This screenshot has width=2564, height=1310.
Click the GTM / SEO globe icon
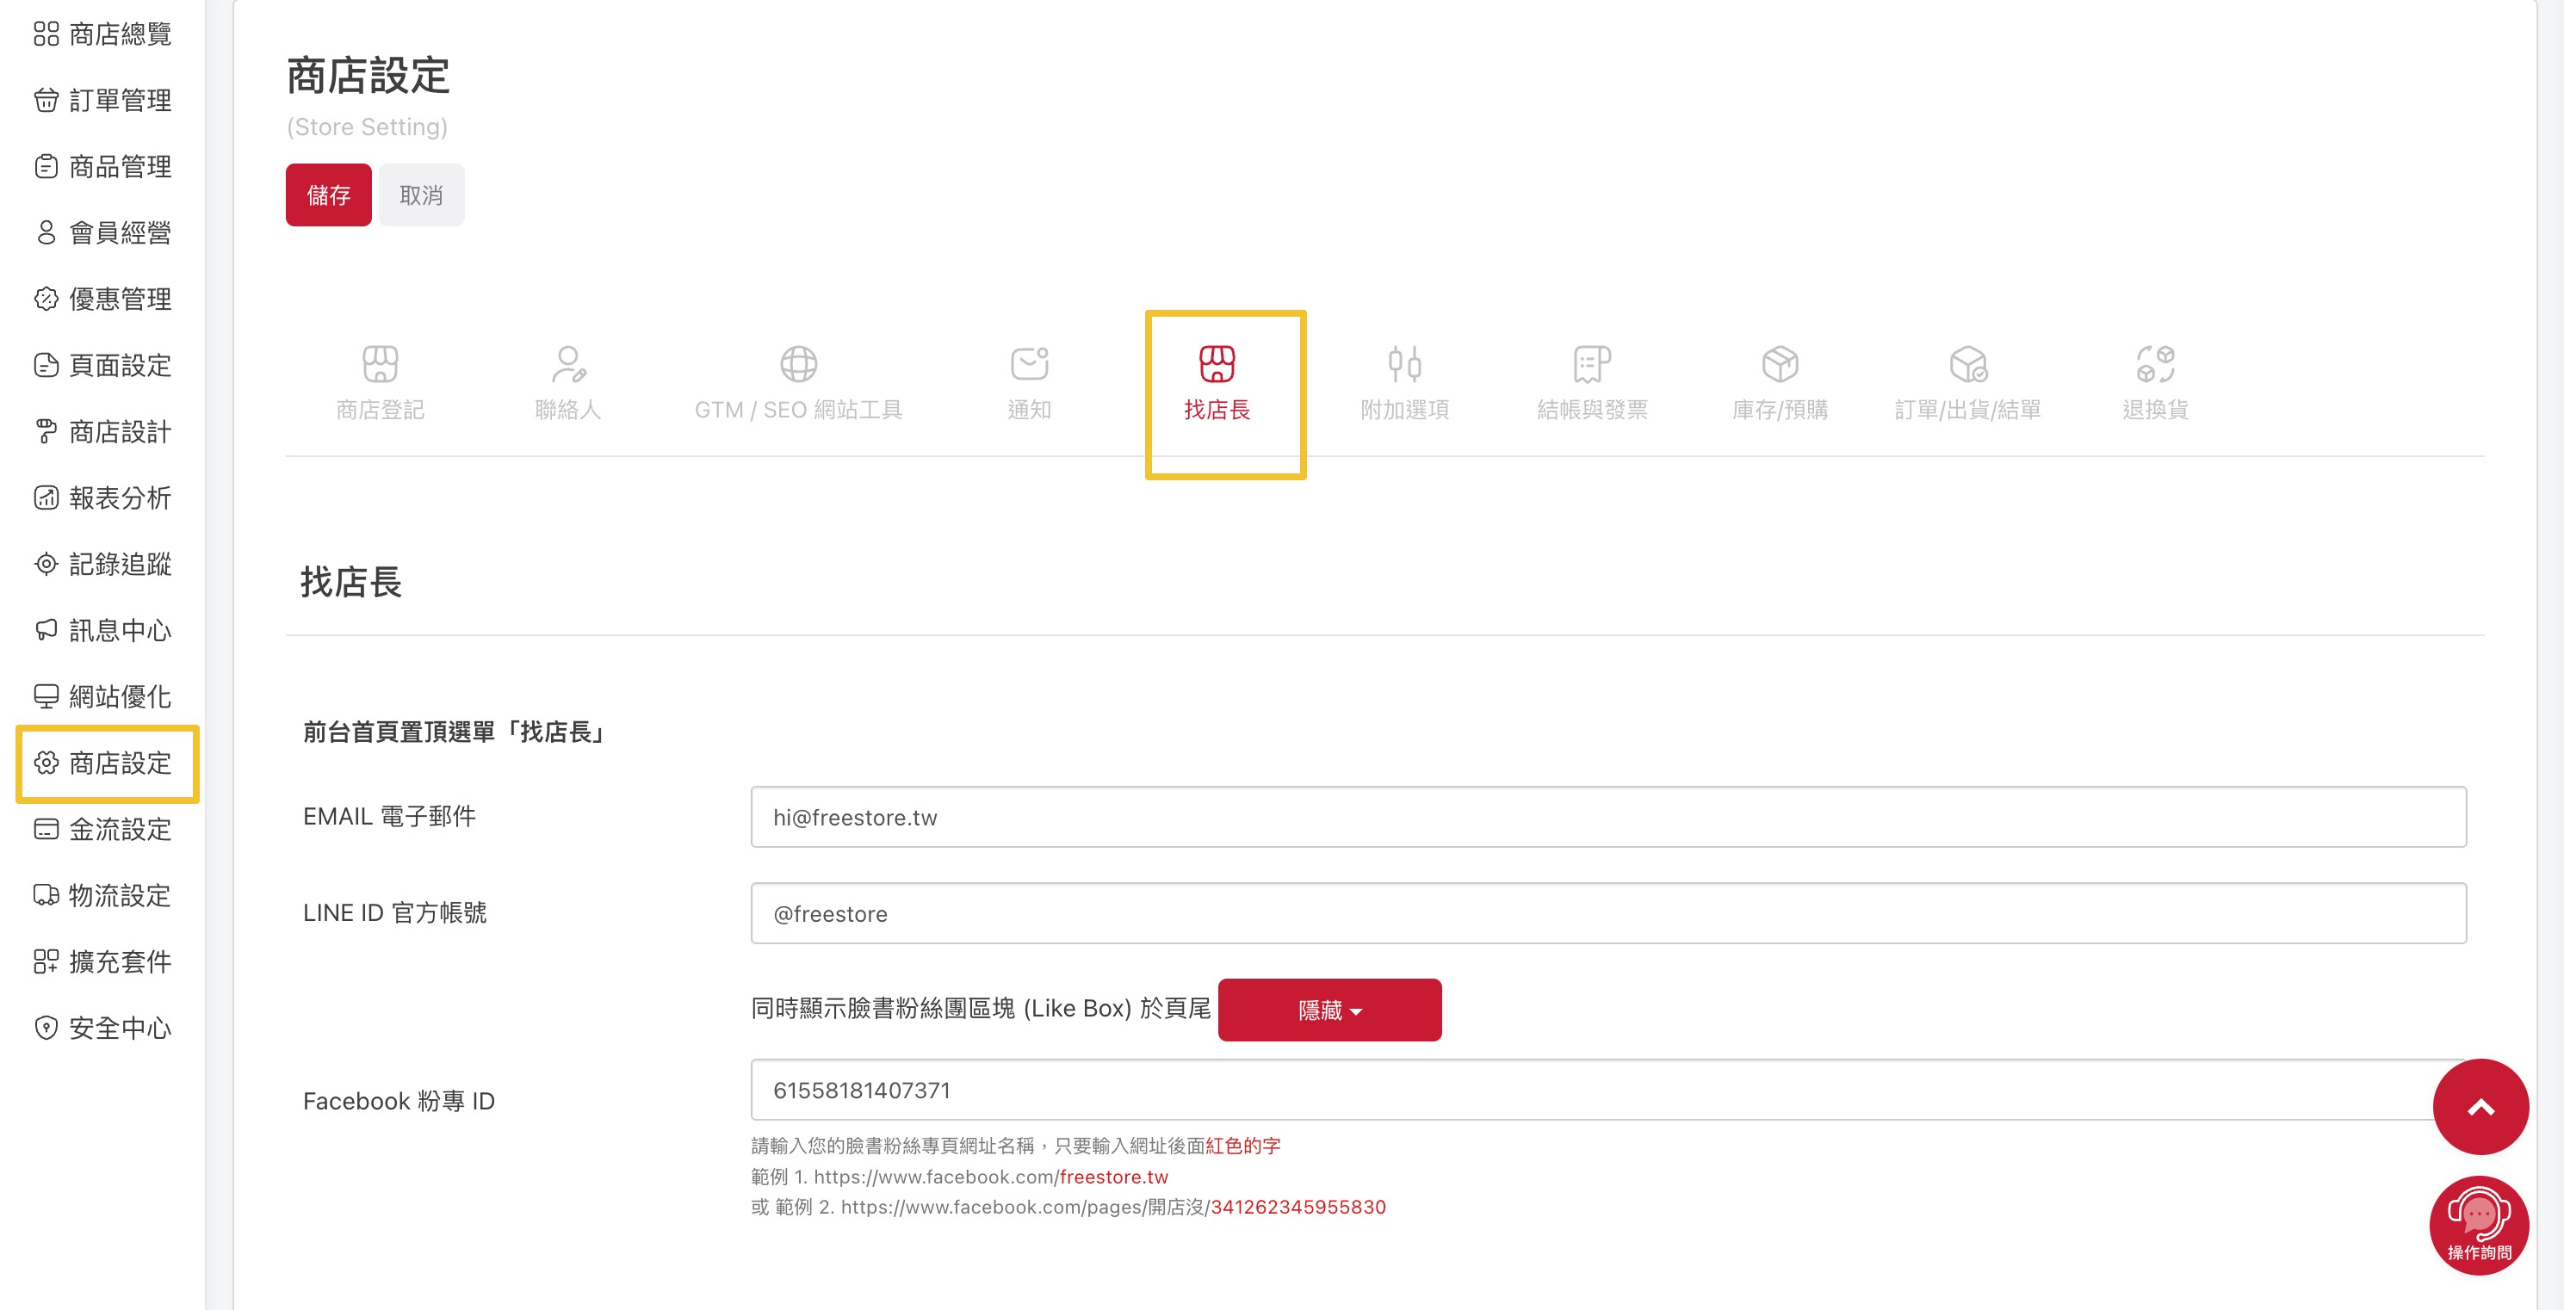(x=798, y=364)
